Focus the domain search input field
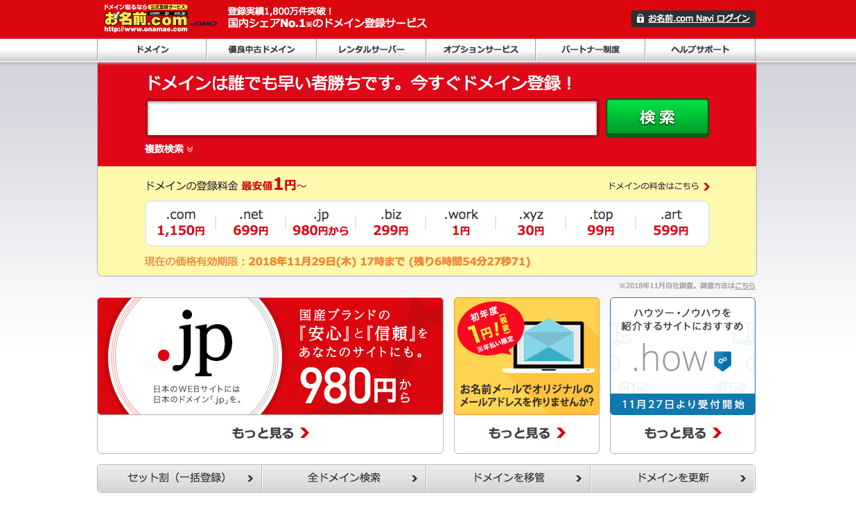This screenshot has width=856, height=510. click(x=372, y=118)
